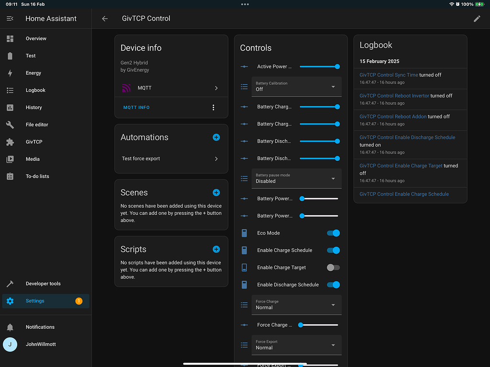This screenshot has height=367, width=490.
Task: Open Developer tools in the sidebar
Action: click(x=45, y=284)
